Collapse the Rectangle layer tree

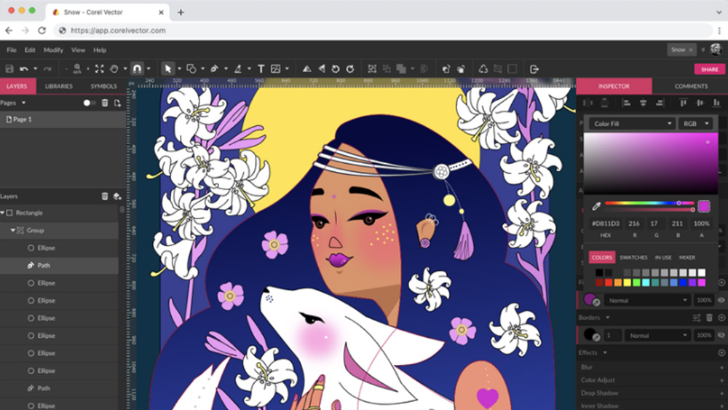tap(3, 213)
